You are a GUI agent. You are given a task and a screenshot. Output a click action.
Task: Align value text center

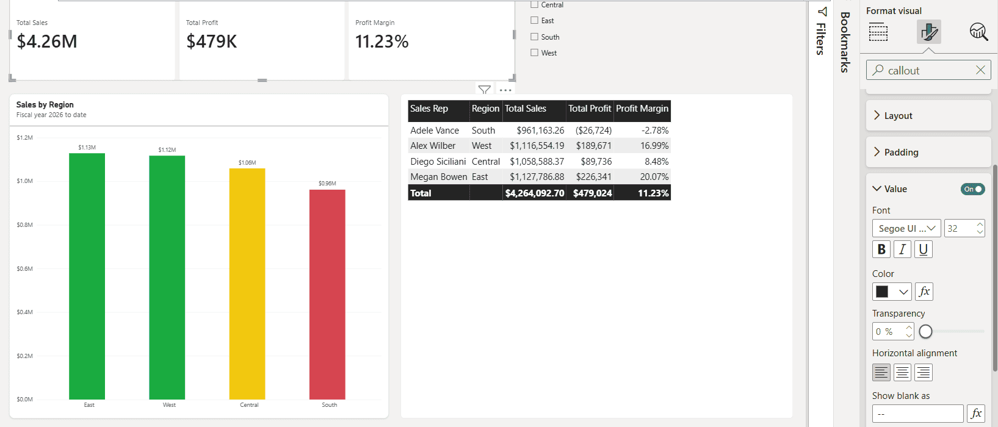pyautogui.click(x=902, y=372)
